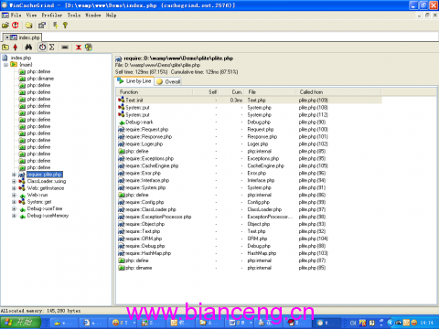The height and width of the screenshot is (329, 439).
Task: Select System::put row called from plite.php [112]
Action: tap(250, 115)
